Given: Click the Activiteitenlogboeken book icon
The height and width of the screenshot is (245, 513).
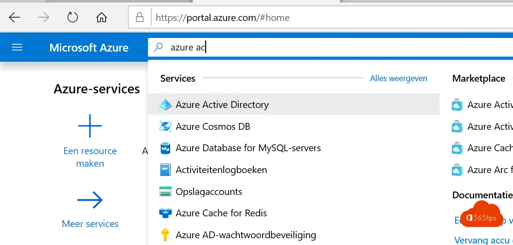Looking at the screenshot, I should (165, 170).
